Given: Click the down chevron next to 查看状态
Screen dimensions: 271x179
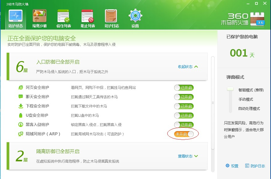Looking at the screenshot, I should pyautogui.click(x=196, y=156).
